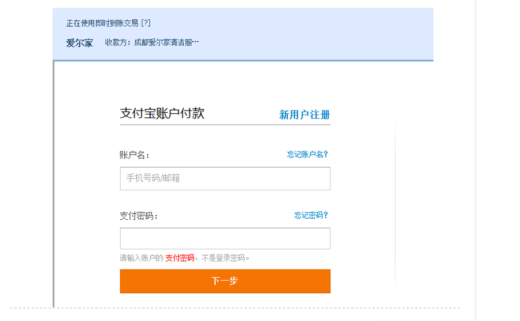
Task: Click the orange 下一步 button
Action: 225,281
